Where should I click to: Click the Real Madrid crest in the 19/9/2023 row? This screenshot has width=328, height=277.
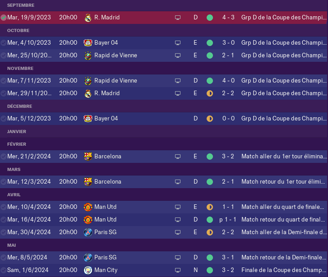coord(88,18)
